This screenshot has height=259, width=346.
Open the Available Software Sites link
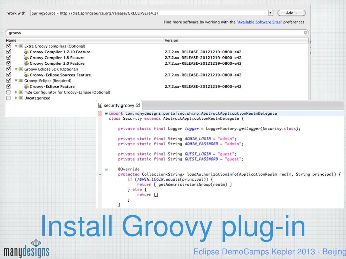click(259, 22)
